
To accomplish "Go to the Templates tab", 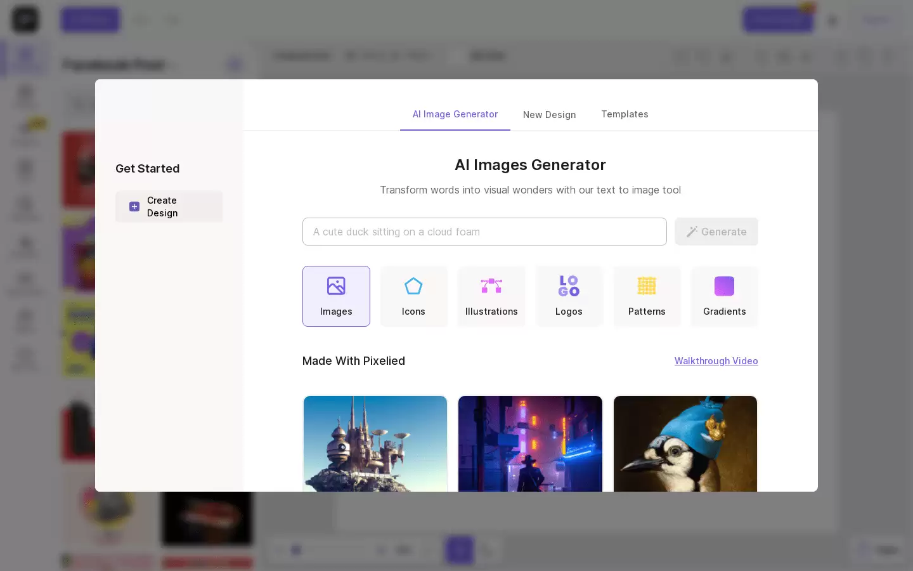I will [x=625, y=114].
